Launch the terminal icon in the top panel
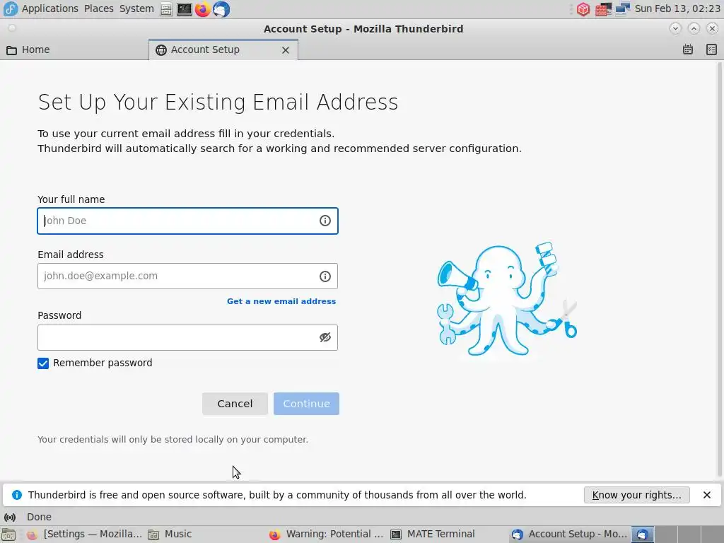Viewport: 724px width, 543px height. click(185, 9)
